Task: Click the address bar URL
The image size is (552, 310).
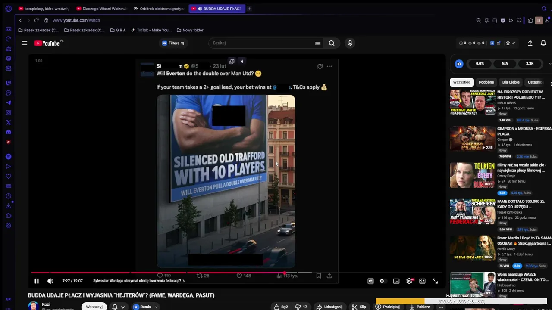Action: 76,20
